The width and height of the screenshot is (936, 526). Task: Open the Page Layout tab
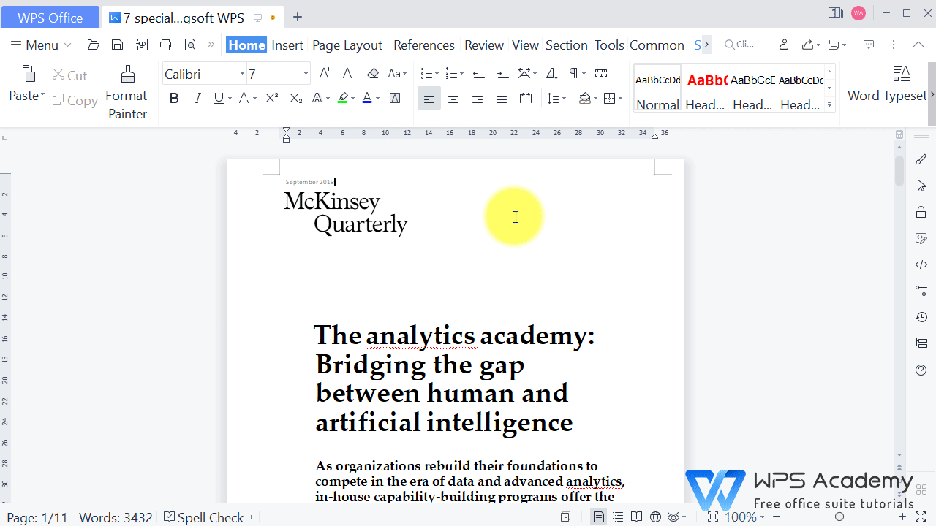347,45
